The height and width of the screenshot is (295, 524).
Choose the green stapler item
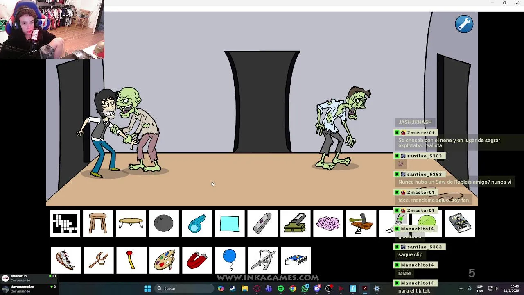(x=296, y=223)
